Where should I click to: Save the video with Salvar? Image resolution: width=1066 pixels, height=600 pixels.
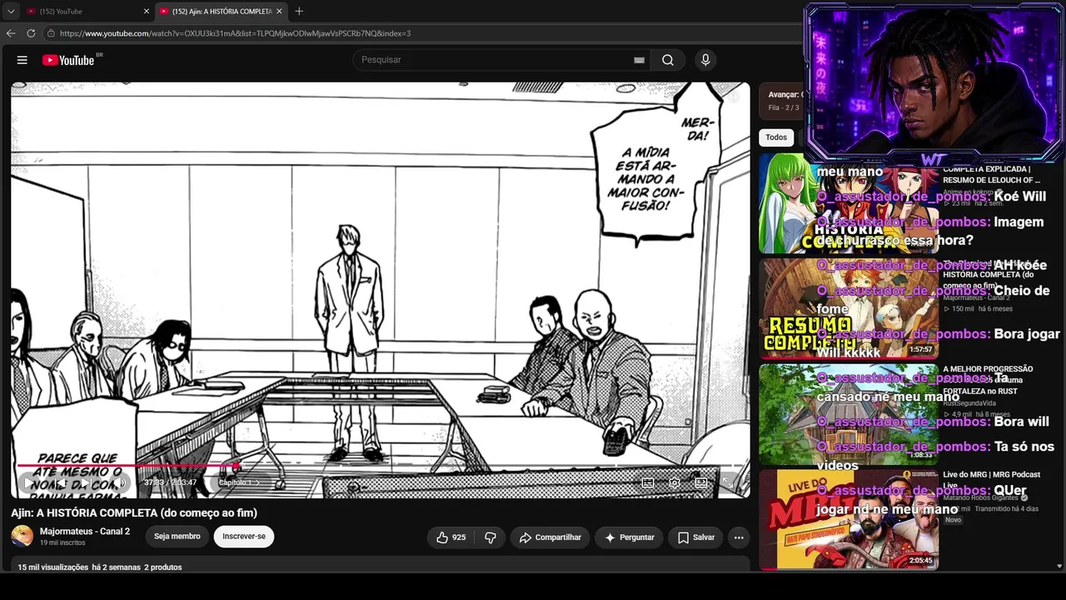tap(696, 537)
